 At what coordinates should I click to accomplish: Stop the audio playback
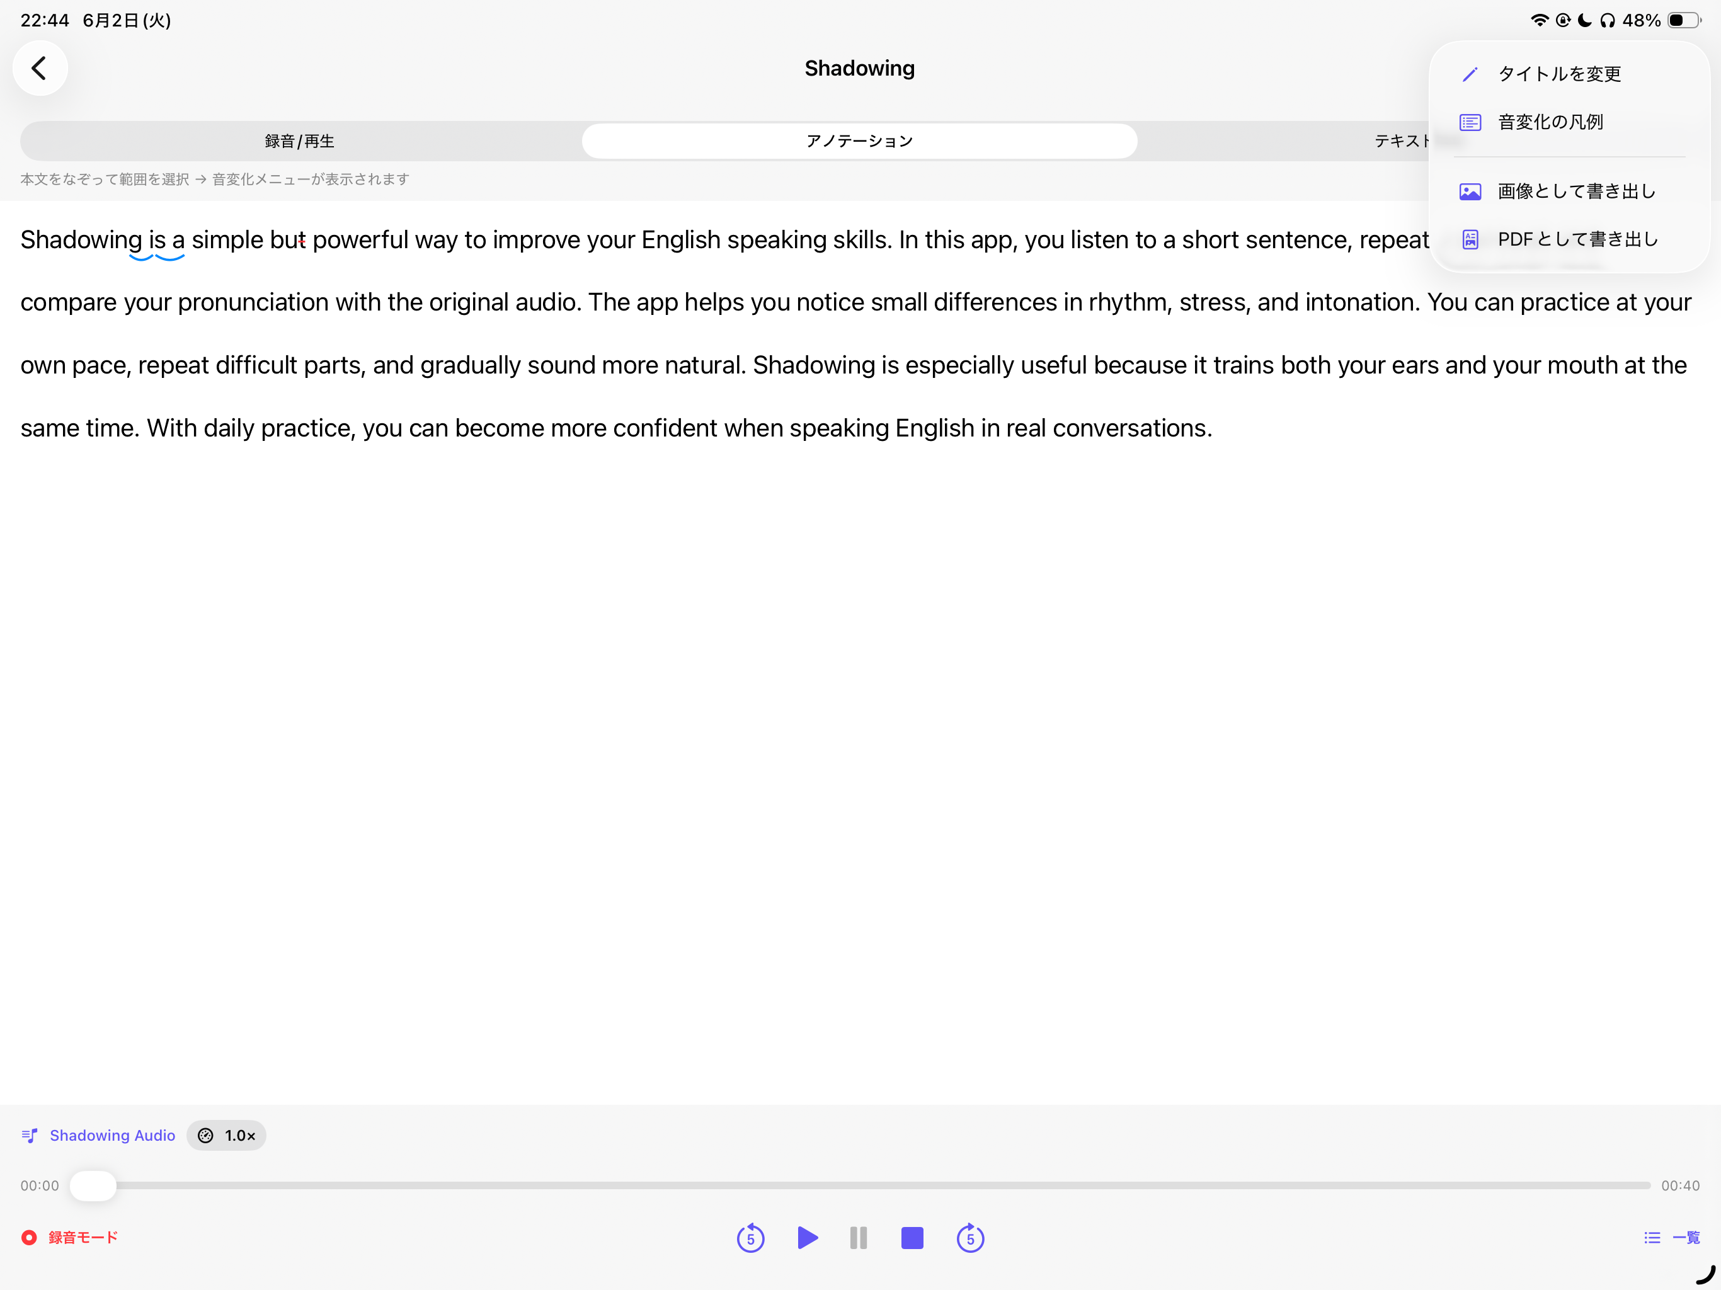(912, 1237)
